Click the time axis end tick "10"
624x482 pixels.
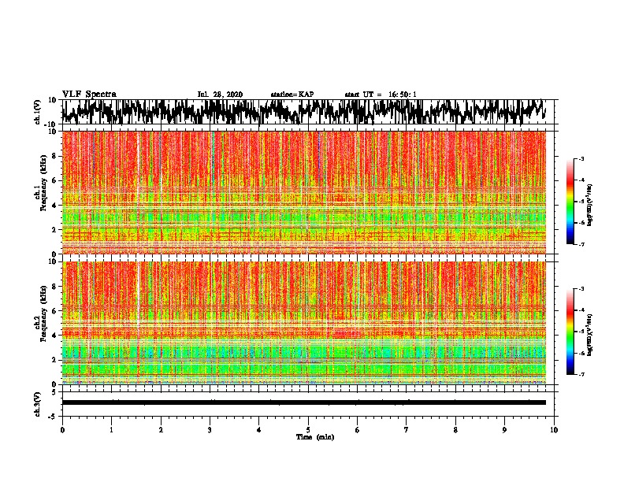(554, 430)
